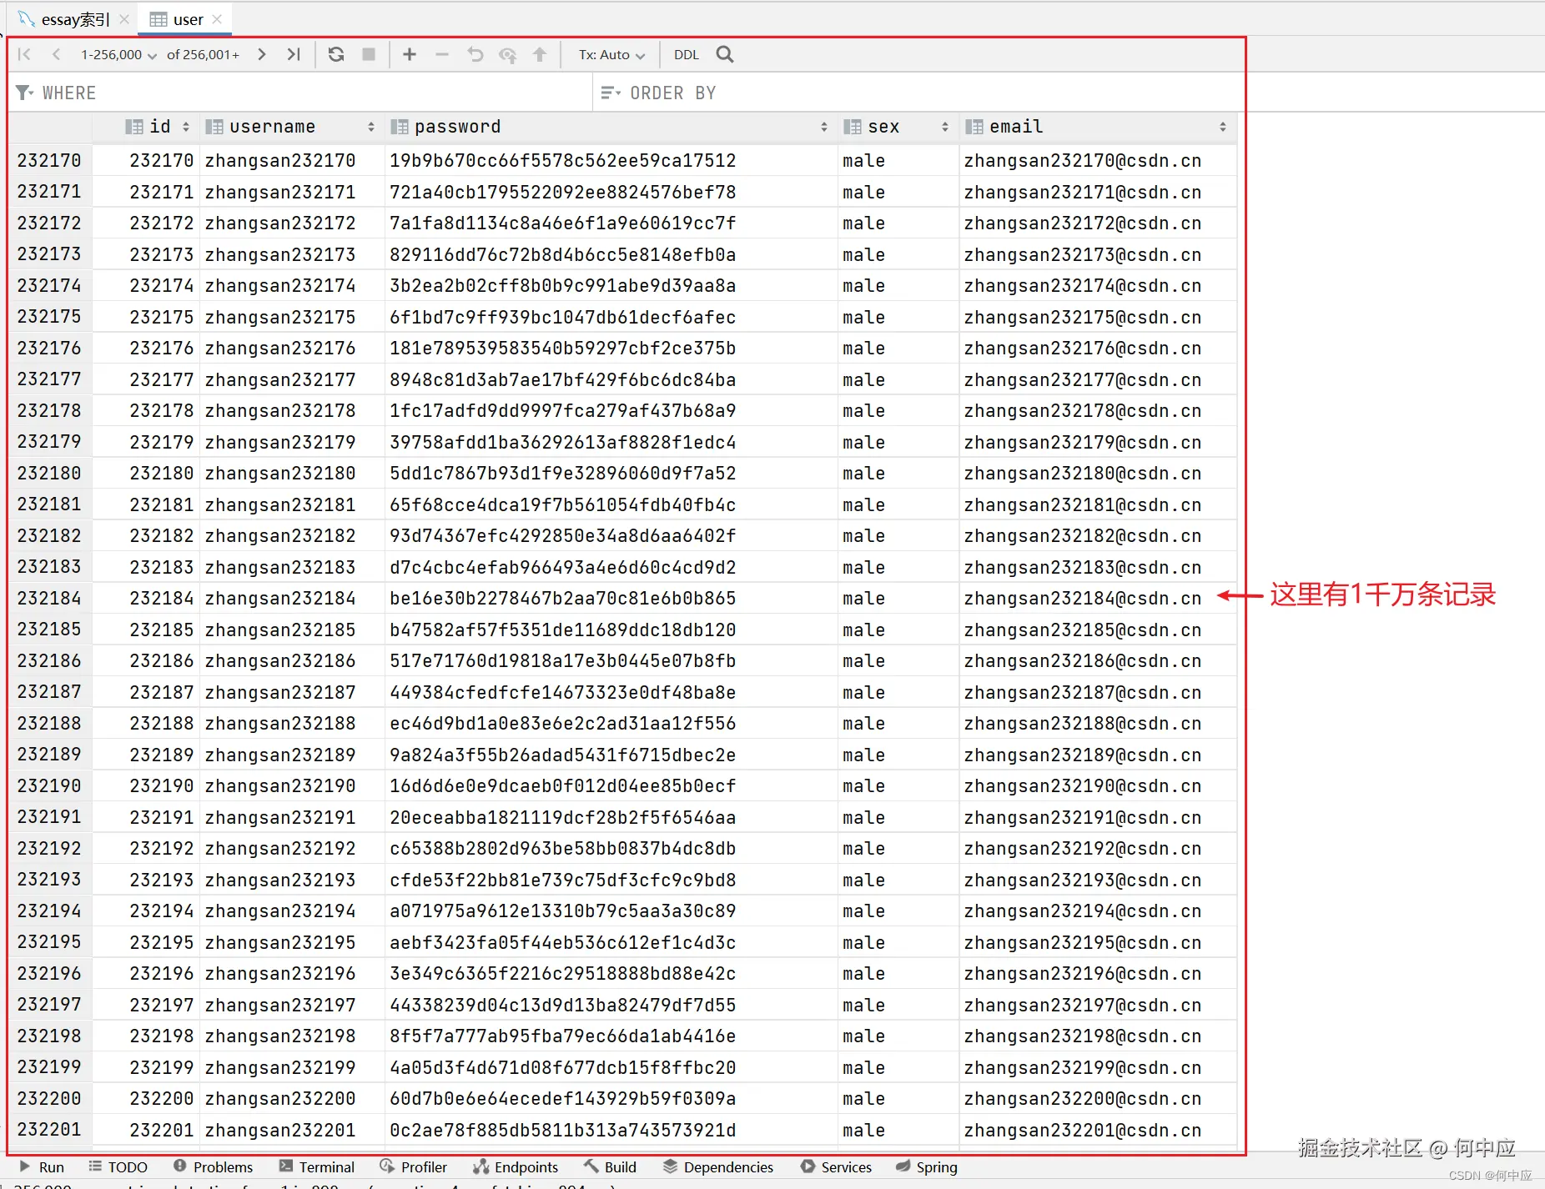Open the Terminal tool window
Image resolution: width=1545 pixels, height=1189 pixels.
click(317, 1167)
